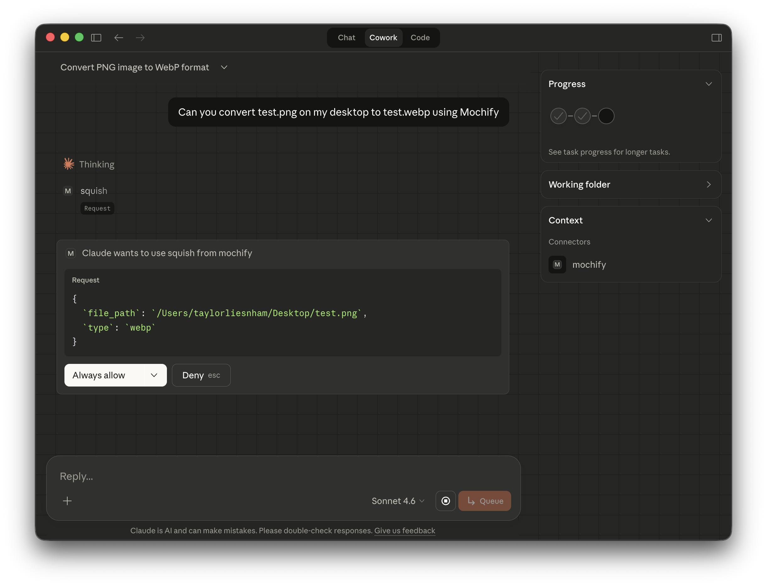
Task: Click the M icon in the permission request card
Action: [71, 253]
